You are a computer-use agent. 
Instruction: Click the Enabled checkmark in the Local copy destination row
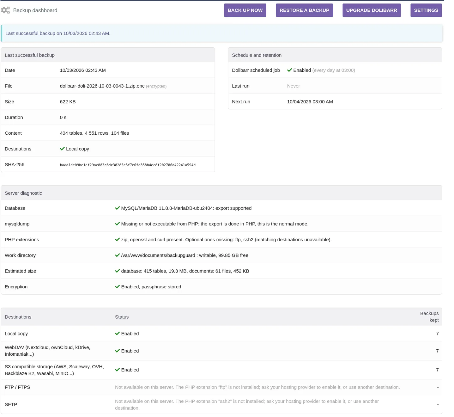click(x=117, y=334)
